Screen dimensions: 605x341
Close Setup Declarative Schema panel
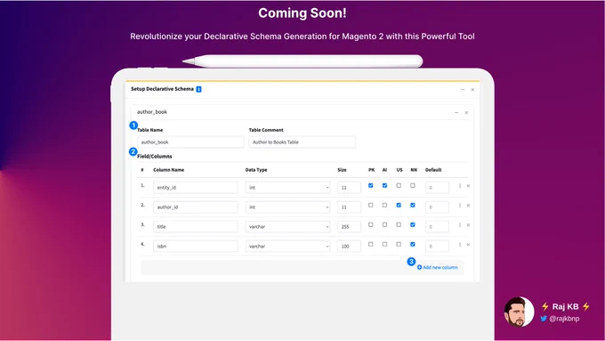pyautogui.click(x=472, y=90)
